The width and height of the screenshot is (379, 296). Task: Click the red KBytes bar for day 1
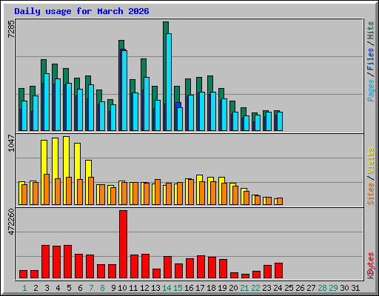click(24, 275)
